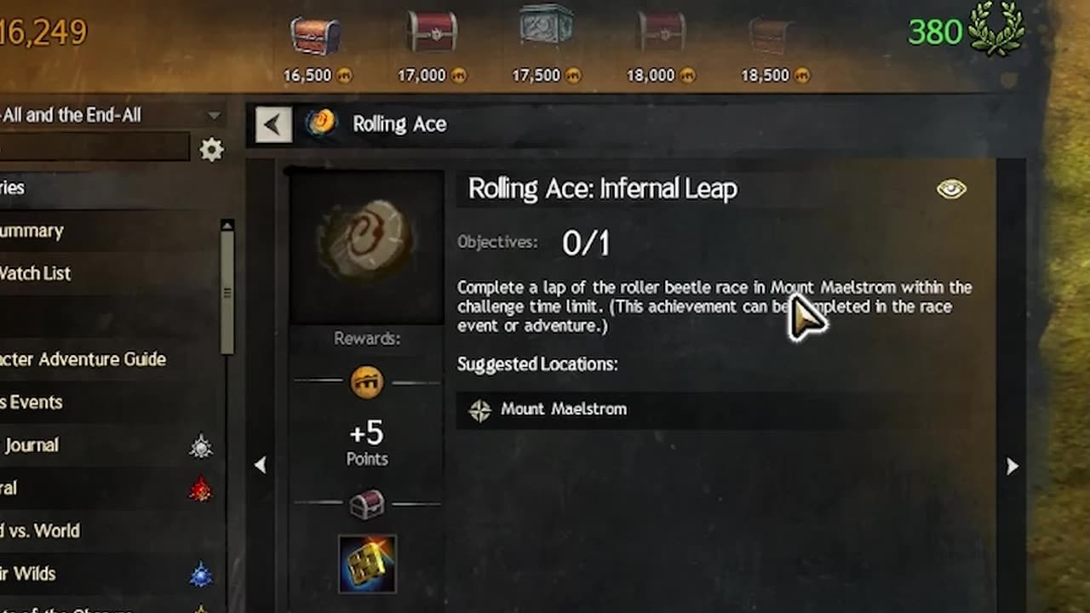Screen dimensions: 1090x613
Task: Go to the next achievement with right arrow
Action: click(x=1013, y=466)
